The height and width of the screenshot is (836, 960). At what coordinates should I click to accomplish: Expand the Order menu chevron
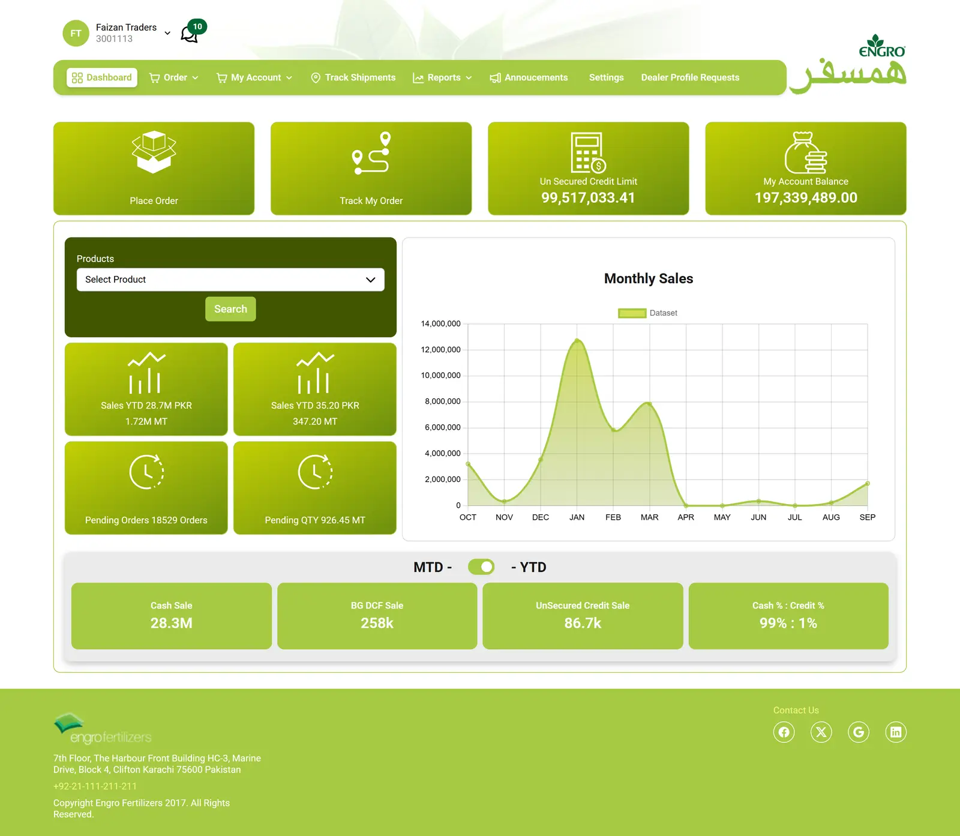click(195, 78)
